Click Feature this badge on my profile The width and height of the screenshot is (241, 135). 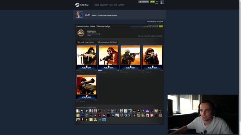click(155, 22)
